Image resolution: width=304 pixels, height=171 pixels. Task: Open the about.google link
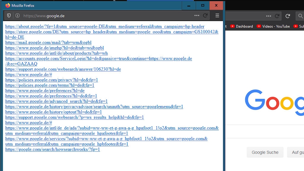[105, 26]
